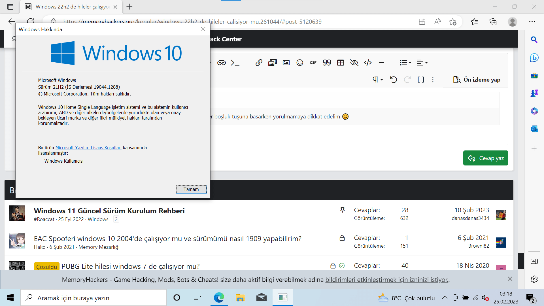Insert an image using the picture icon
544x306 pixels.
286,63
